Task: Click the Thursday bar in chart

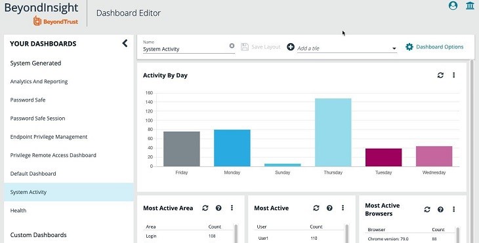Action: [x=333, y=132]
